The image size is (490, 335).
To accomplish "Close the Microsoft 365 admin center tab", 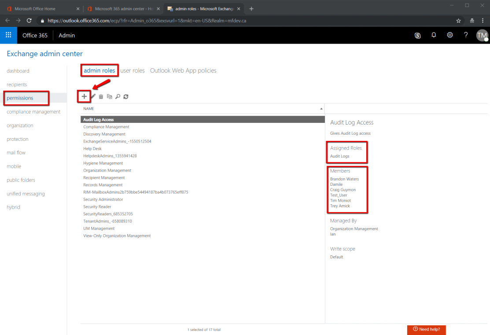I will 158,9.
